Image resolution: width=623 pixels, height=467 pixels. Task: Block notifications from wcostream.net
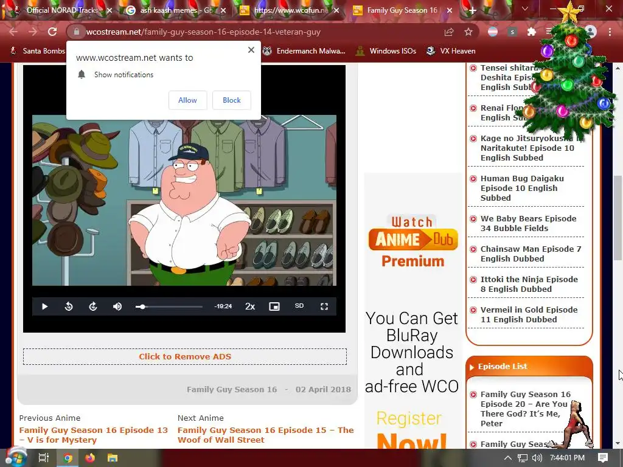(232, 100)
